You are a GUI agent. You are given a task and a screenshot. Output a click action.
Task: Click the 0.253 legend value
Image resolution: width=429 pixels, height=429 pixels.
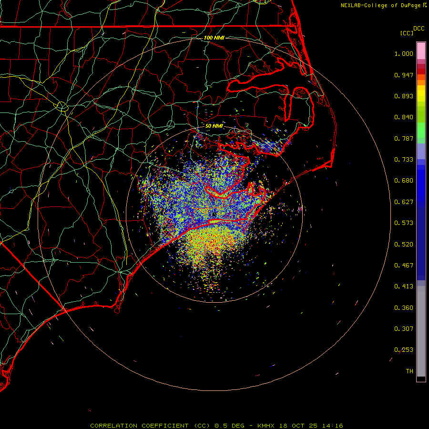[404, 350]
